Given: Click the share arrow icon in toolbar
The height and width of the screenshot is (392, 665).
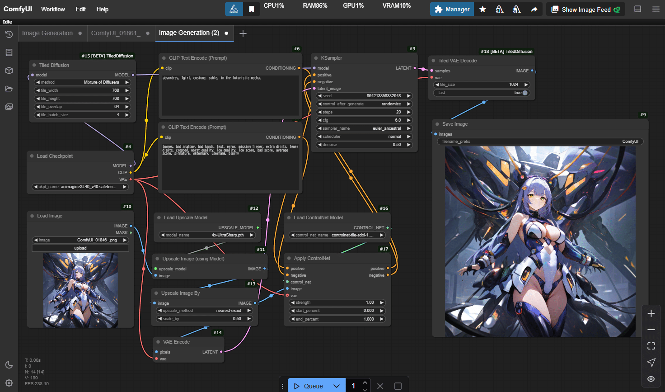Looking at the screenshot, I should coord(534,9).
